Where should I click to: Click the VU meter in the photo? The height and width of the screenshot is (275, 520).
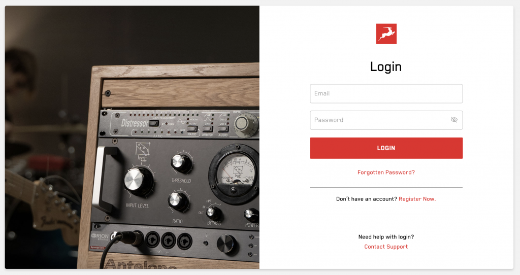235,174
